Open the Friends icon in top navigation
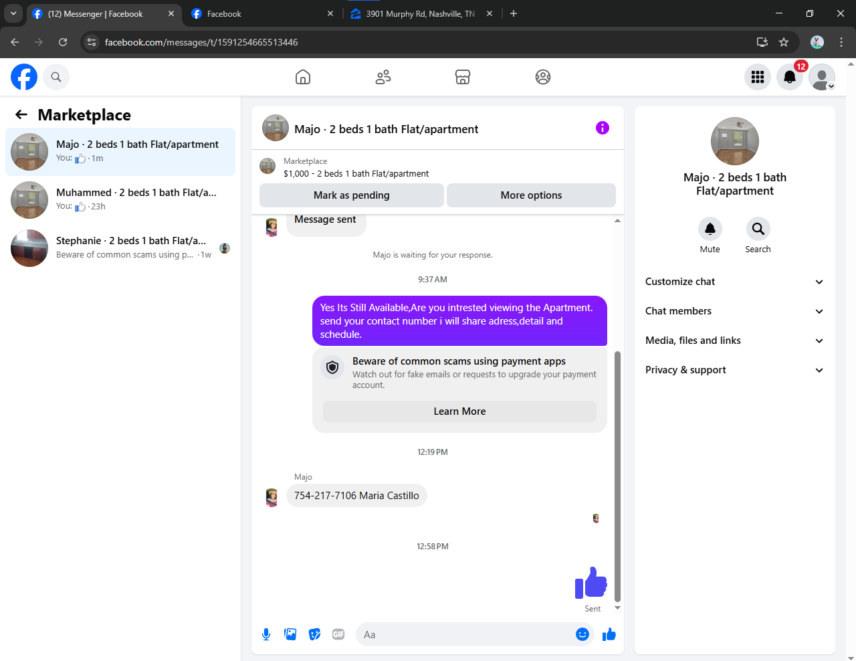Screen dimensions: 856x661 [383, 77]
